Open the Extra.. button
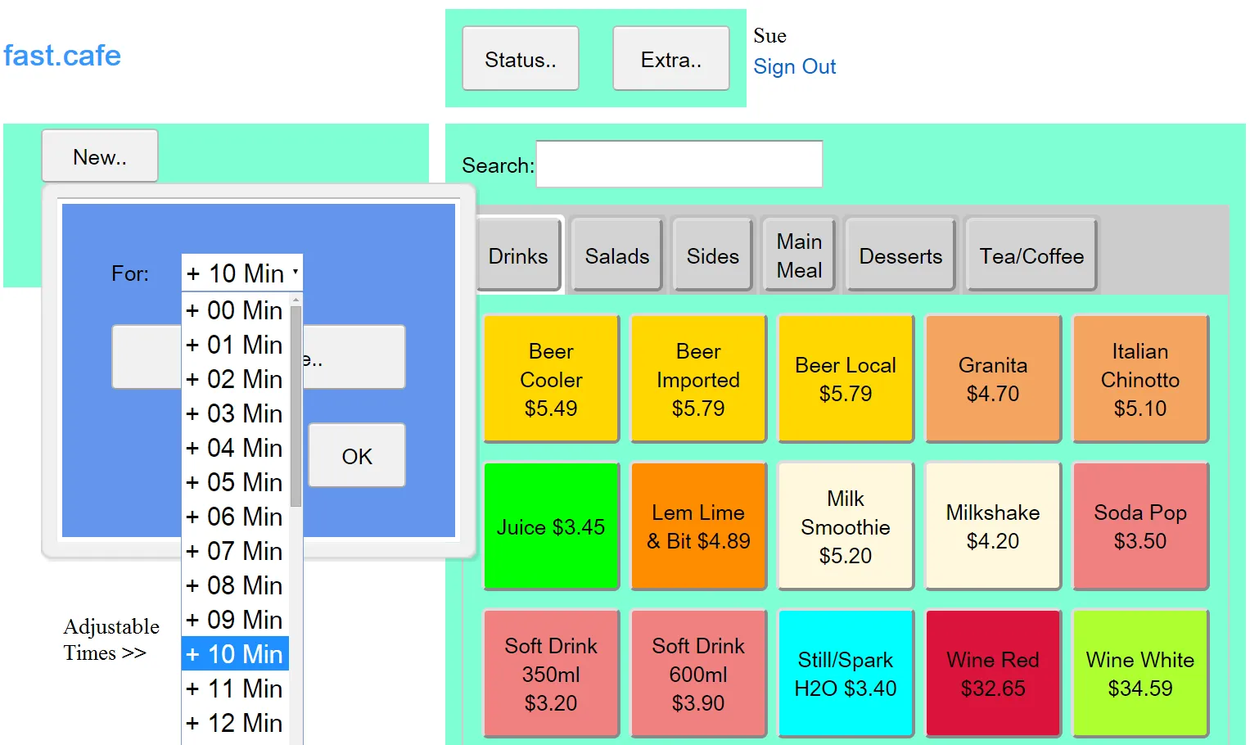 tap(671, 59)
